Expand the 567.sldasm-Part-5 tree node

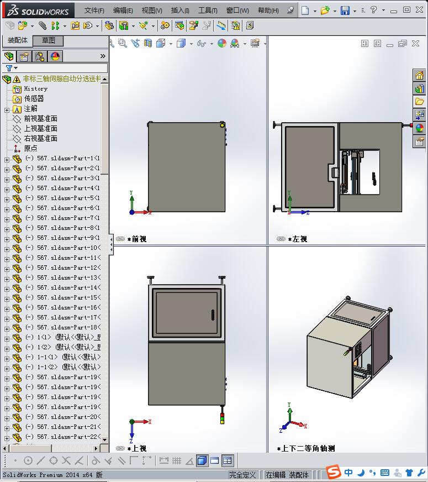tap(7, 200)
